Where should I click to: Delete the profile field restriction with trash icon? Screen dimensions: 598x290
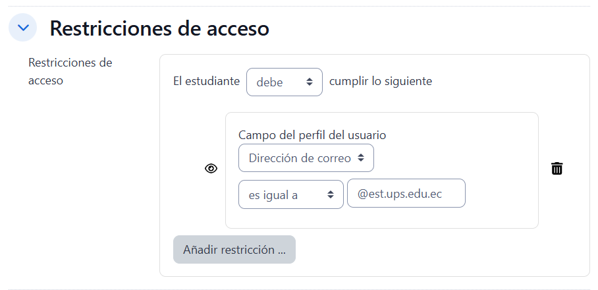557,169
